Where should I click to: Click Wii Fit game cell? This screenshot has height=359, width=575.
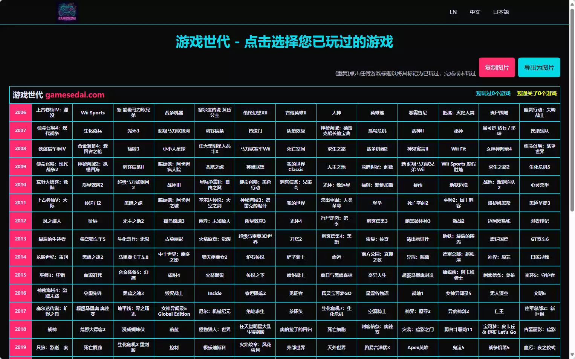tap(459, 149)
